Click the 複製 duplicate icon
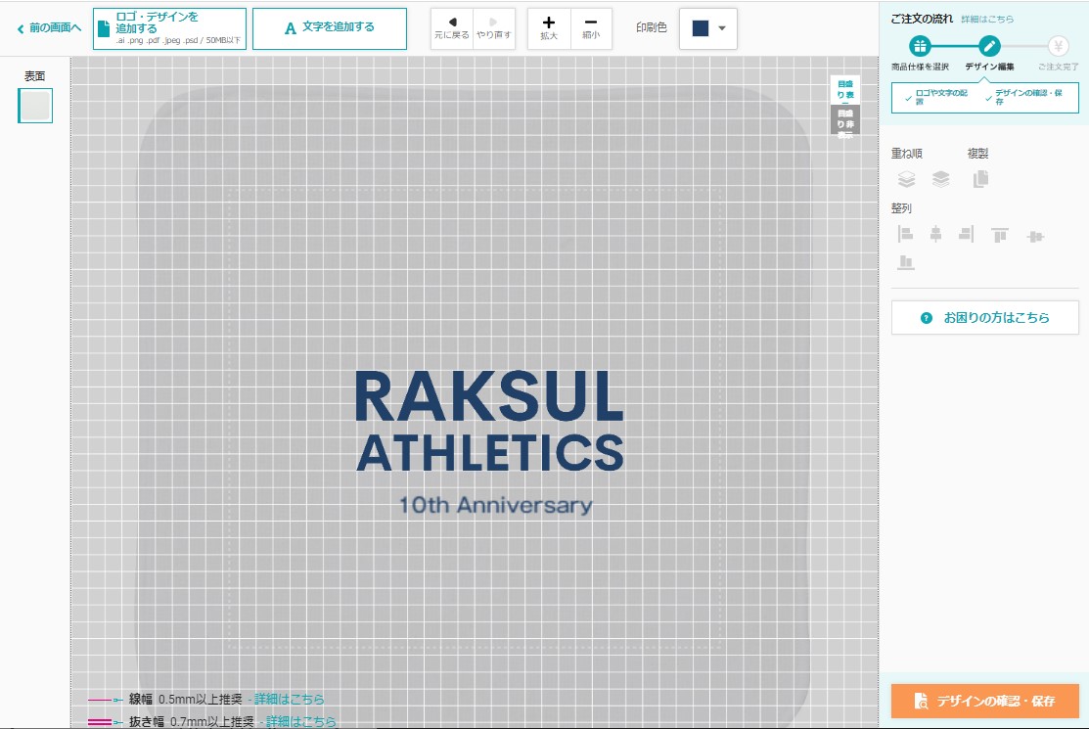This screenshot has width=1089, height=729. click(x=980, y=179)
